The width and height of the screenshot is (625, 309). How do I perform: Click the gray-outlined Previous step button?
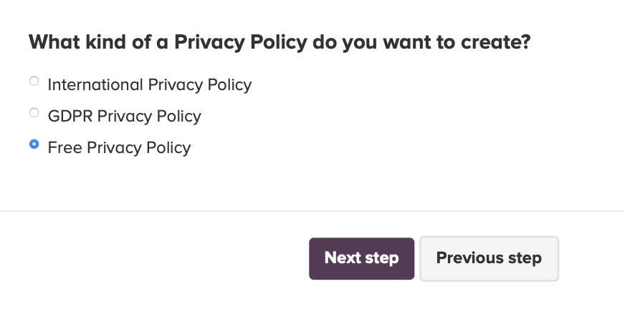click(x=489, y=258)
